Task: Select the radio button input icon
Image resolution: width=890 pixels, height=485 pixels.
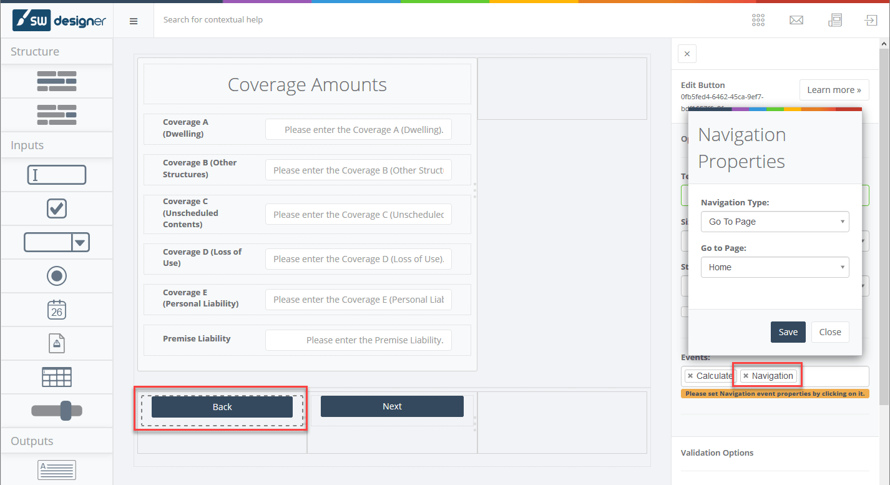Action: point(57,276)
